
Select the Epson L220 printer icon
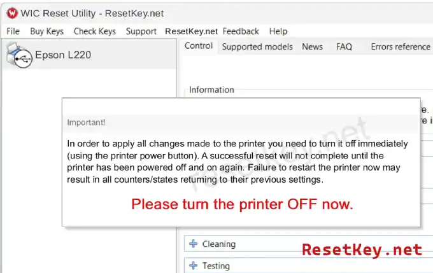point(19,55)
